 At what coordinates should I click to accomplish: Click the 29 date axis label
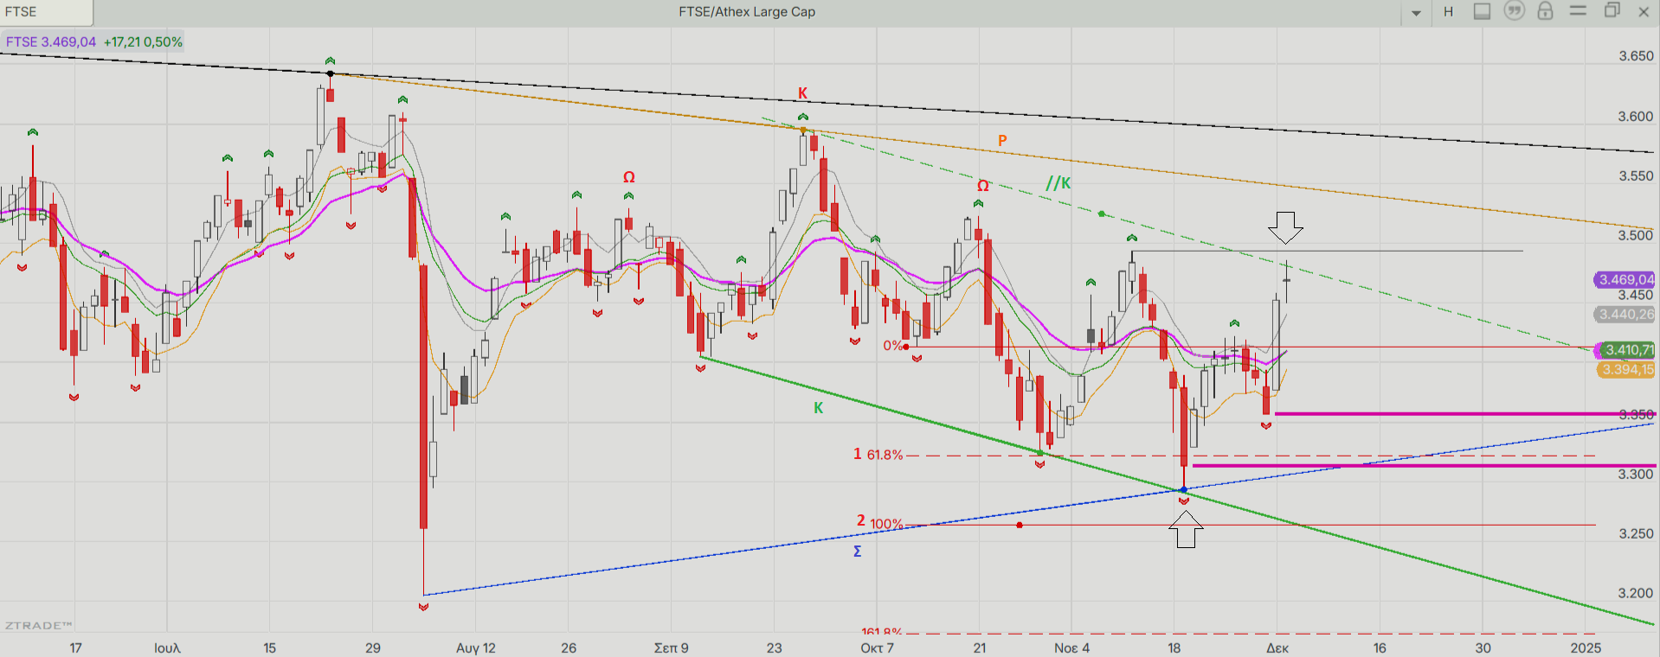(x=373, y=647)
